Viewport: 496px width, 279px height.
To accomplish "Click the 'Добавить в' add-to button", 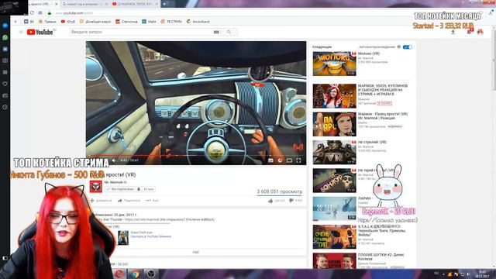I will 101,201.
